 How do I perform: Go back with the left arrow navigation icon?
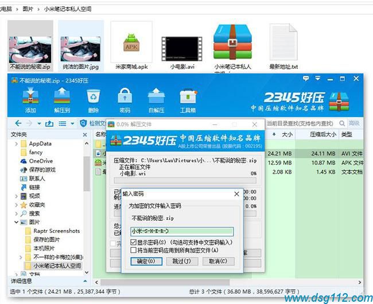point(18,123)
